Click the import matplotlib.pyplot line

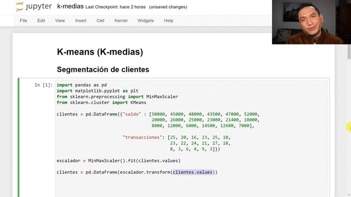[x=98, y=91]
